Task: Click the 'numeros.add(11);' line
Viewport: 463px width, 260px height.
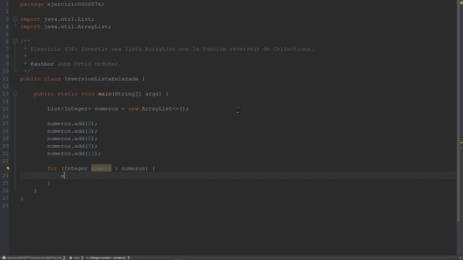Action: click(x=74, y=154)
